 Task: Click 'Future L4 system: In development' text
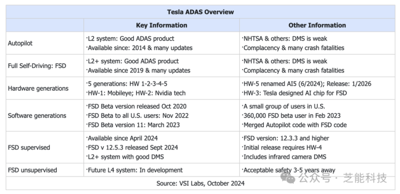point(134,169)
